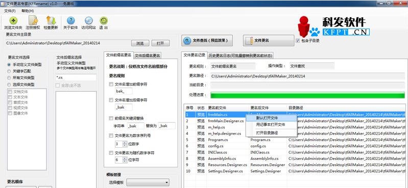Choose Open File with Notepad (用记事本打开文件) menu item
This screenshot has width=408, height=188.
[x=271, y=125]
